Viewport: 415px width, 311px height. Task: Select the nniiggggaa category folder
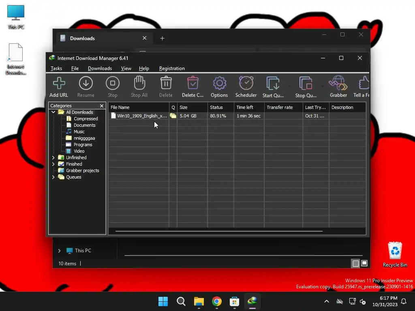(84, 138)
